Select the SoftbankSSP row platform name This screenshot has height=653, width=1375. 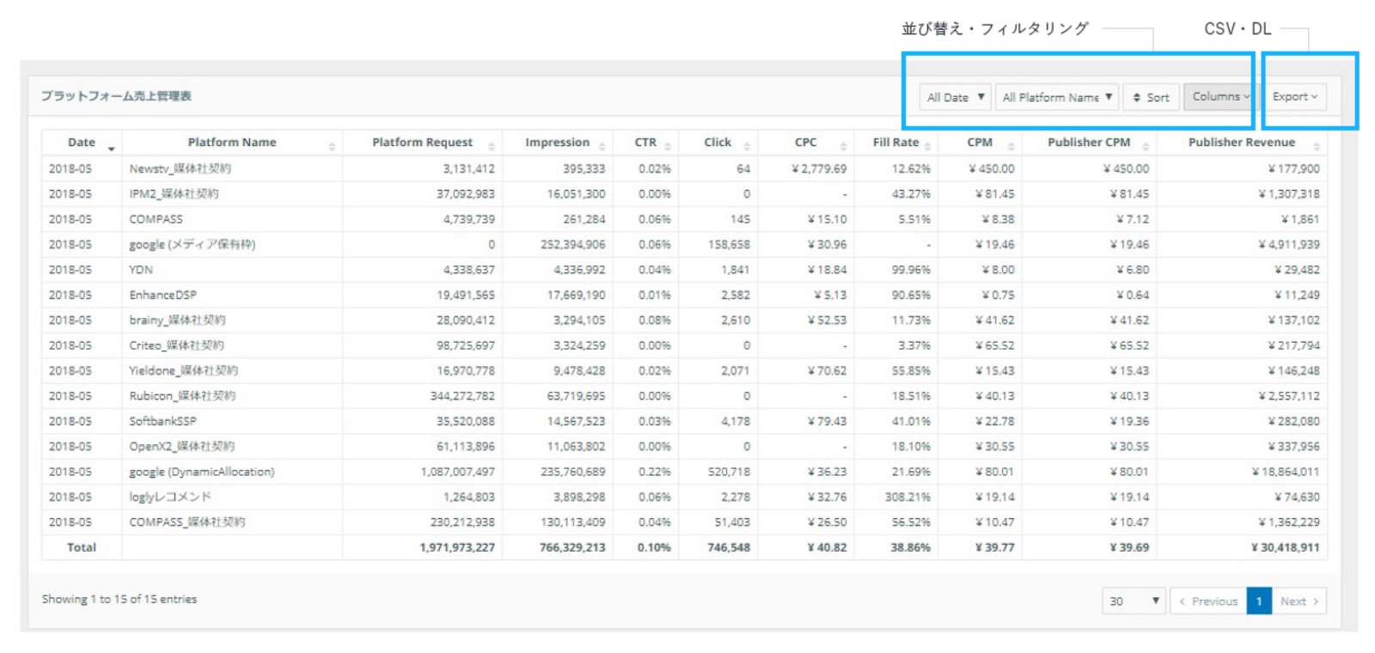click(163, 421)
